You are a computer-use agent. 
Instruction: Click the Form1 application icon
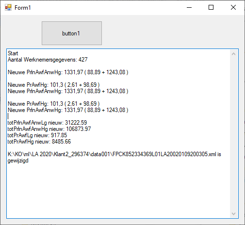click(8, 7)
